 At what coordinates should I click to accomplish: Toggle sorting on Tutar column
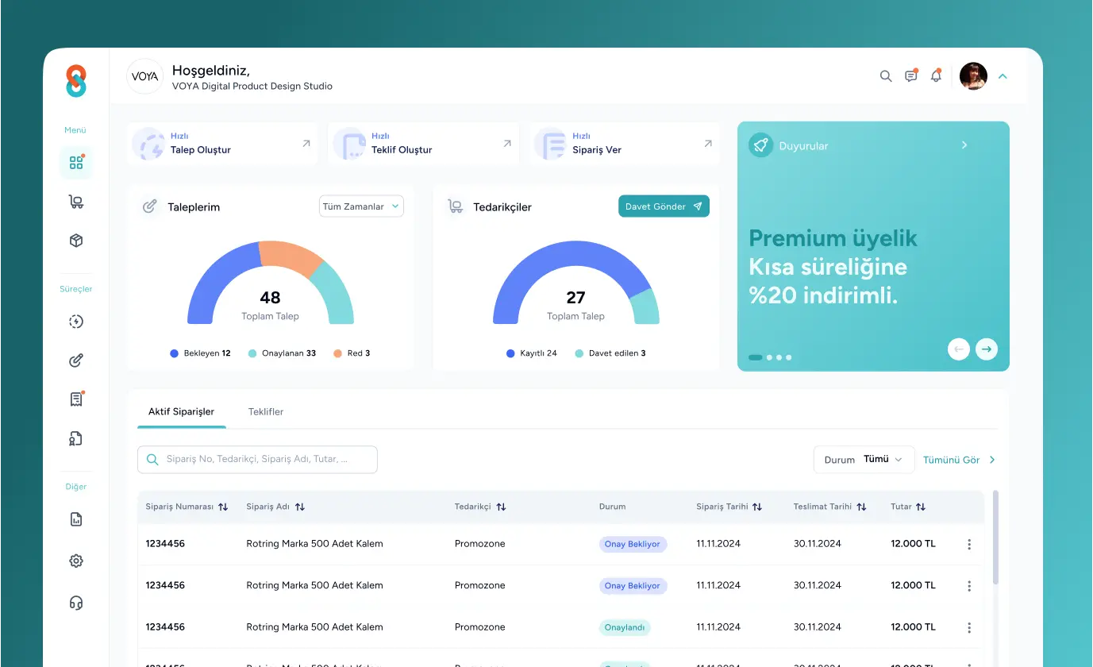pyautogui.click(x=921, y=507)
